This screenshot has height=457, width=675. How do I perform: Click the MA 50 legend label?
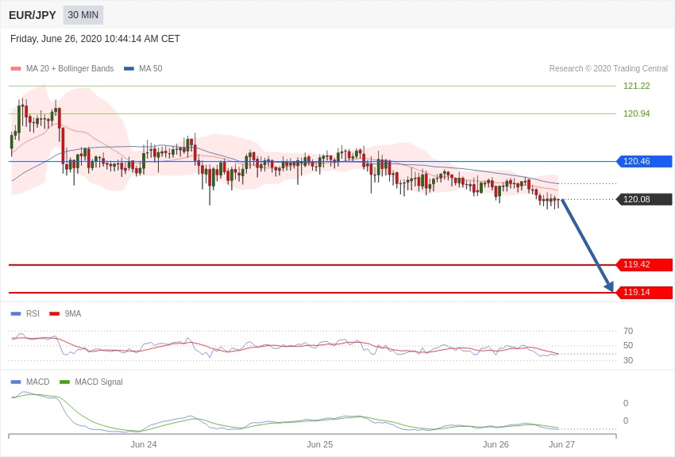151,68
